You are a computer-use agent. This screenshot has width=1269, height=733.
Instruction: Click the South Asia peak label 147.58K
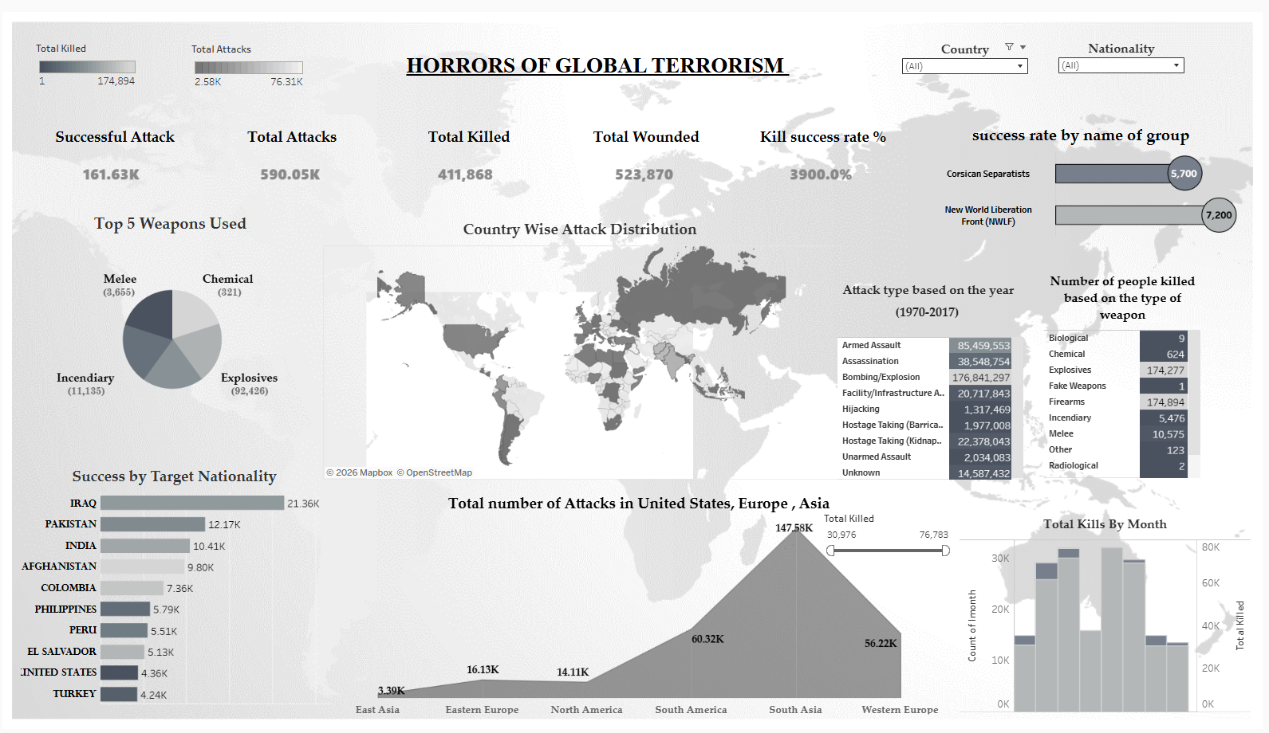pos(794,527)
